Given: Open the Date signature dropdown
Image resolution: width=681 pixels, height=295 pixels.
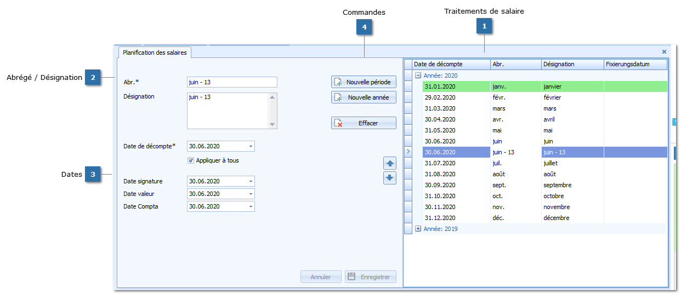Looking at the screenshot, I should 251,182.
